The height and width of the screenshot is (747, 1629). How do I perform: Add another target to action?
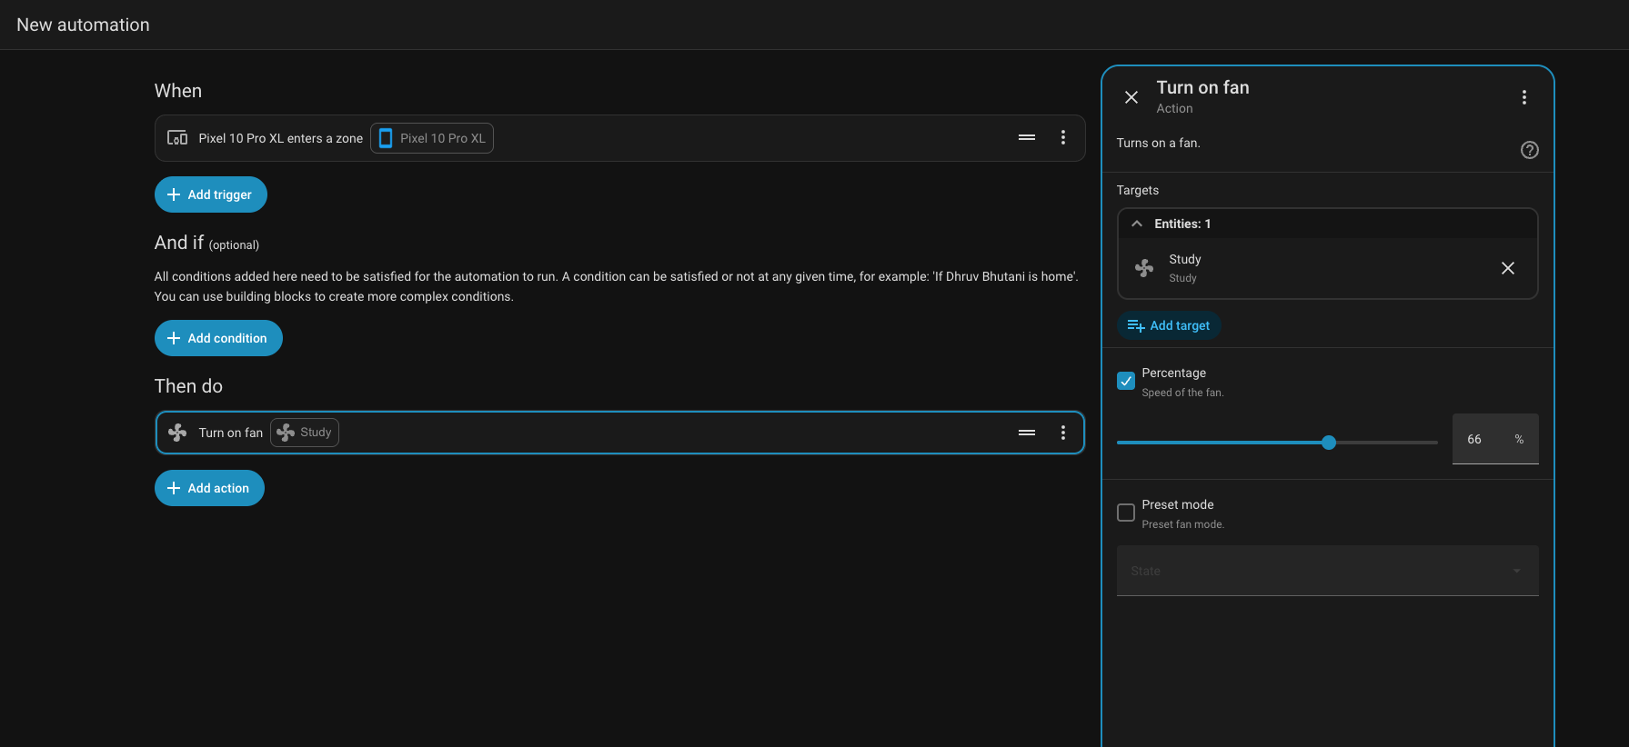[1168, 325]
